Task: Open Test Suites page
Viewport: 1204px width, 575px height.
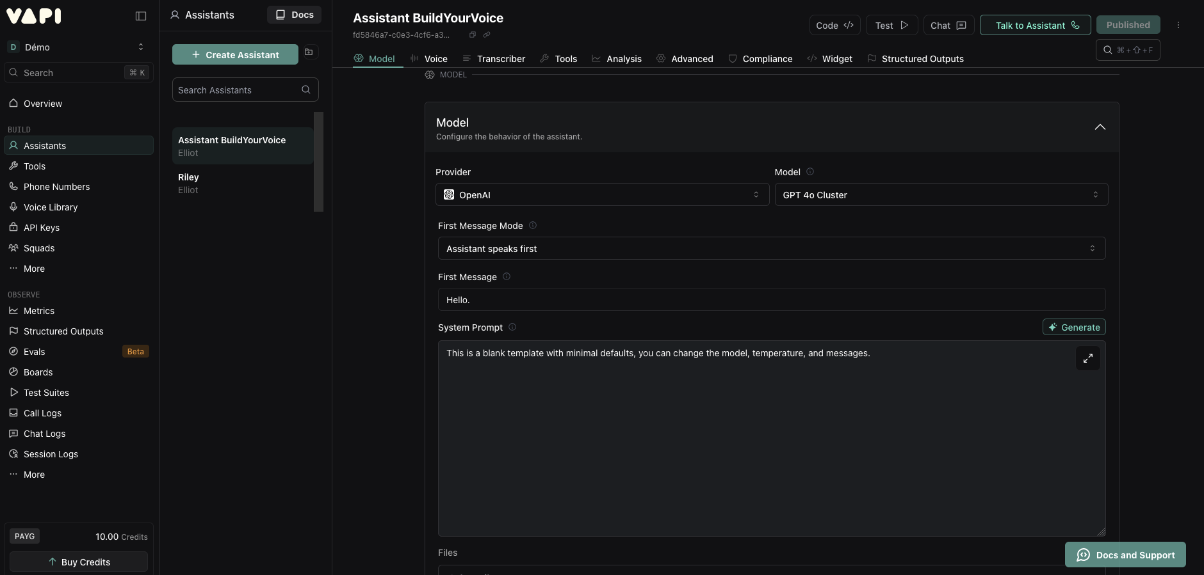Action: 79,393
